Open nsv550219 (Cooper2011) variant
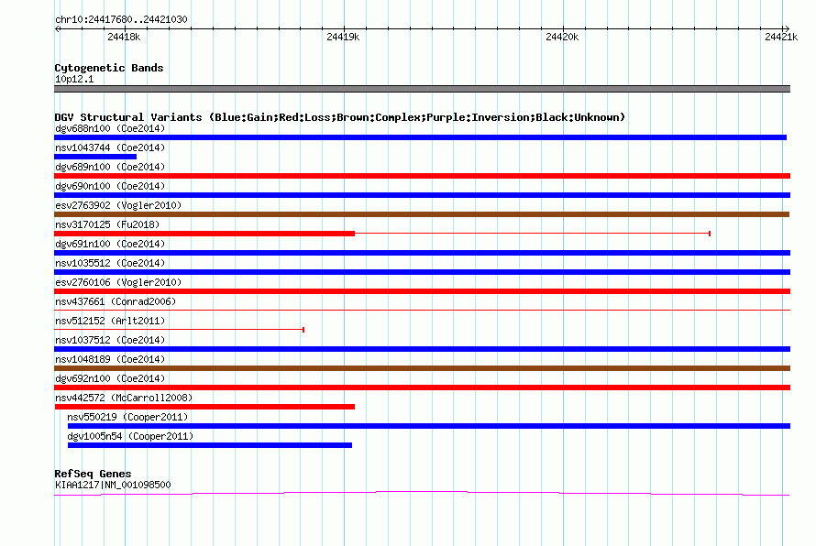Viewport: 816px width, 546px height. [x=127, y=417]
